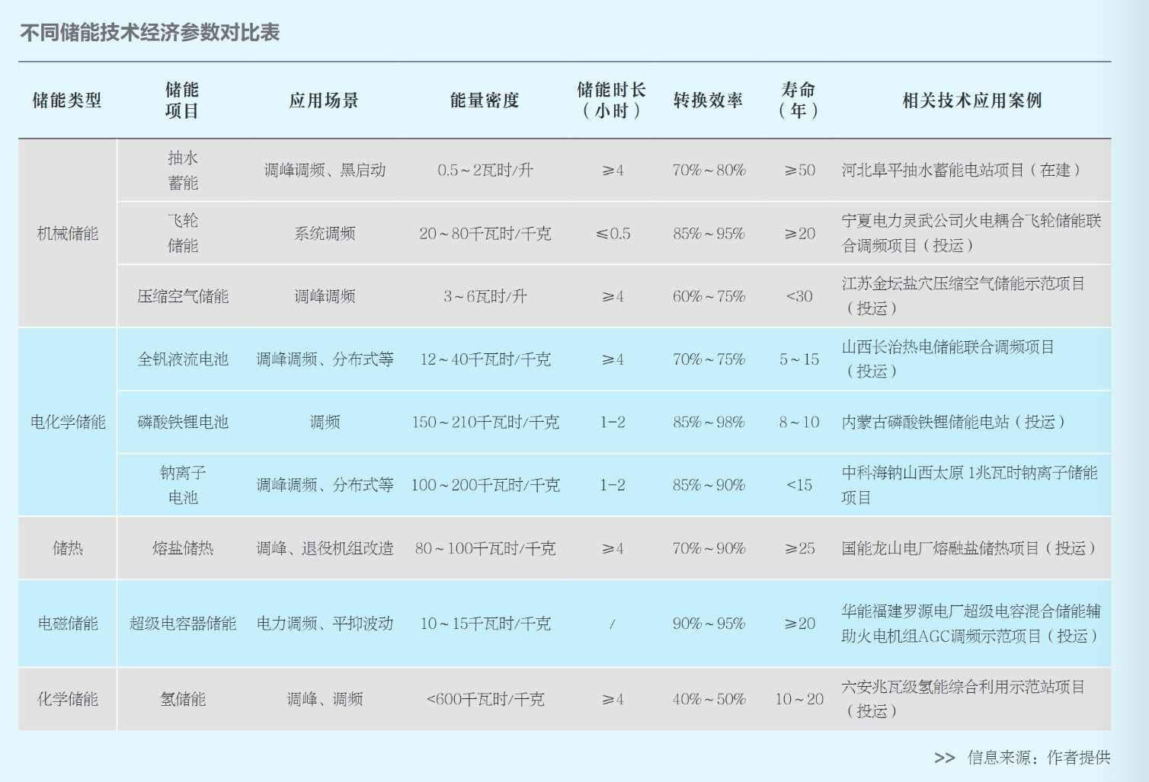The image size is (1149, 782).
Task: Select the 机械储能 category cell
Action: coord(67,234)
